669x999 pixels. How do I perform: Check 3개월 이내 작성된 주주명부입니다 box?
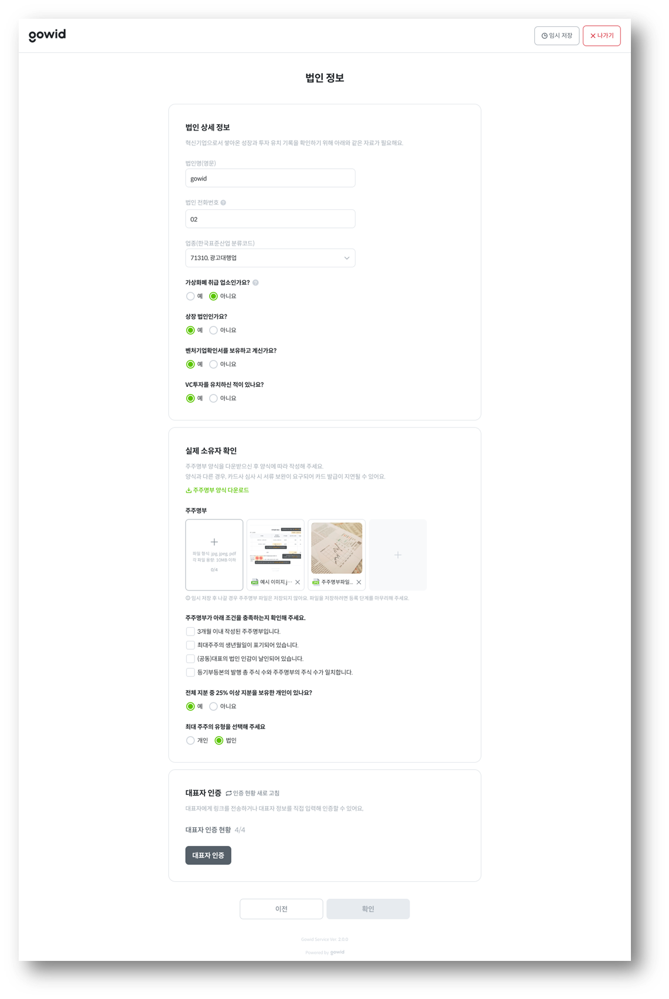click(190, 631)
